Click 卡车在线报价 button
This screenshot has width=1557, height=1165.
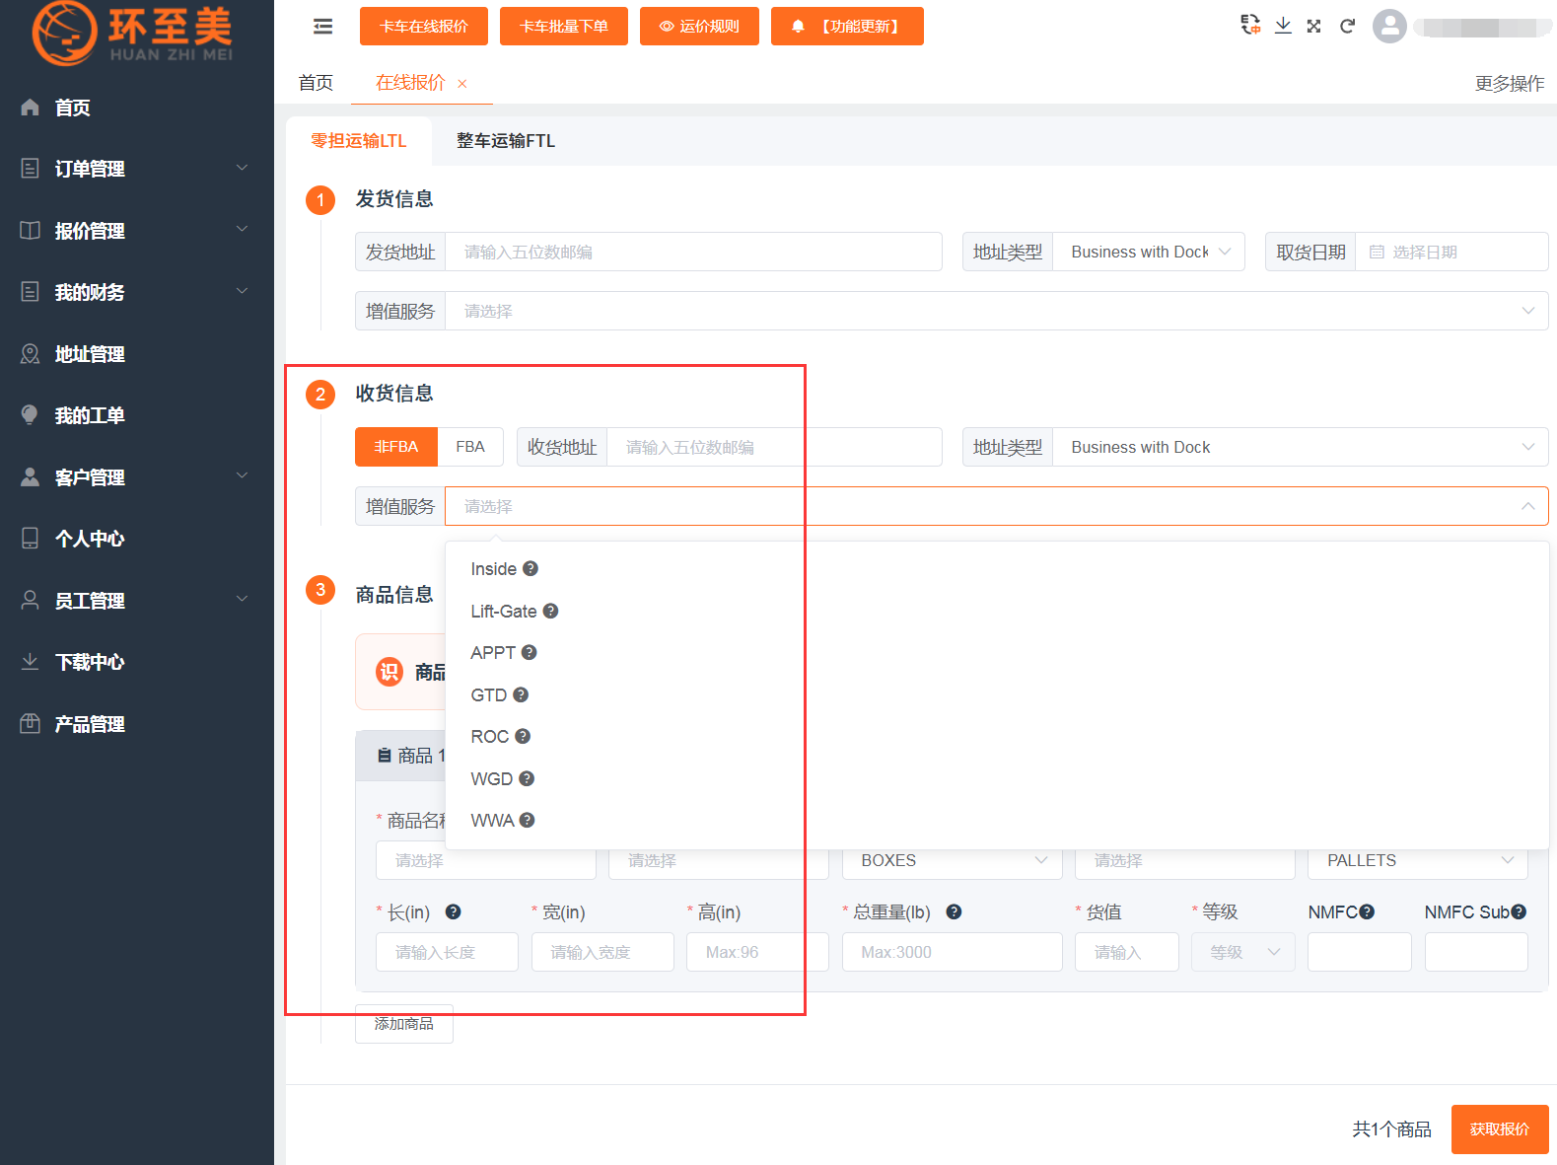pyautogui.click(x=424, y=26)
